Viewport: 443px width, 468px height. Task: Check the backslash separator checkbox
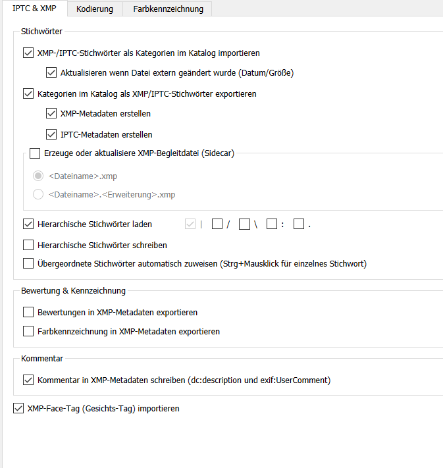coord(244,224)
